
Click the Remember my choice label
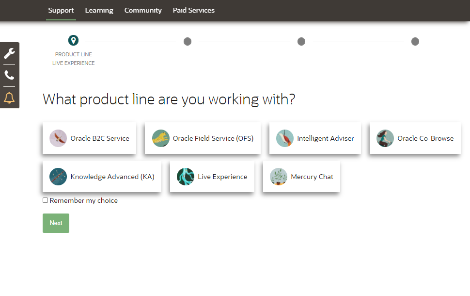(x=84, y=200)
